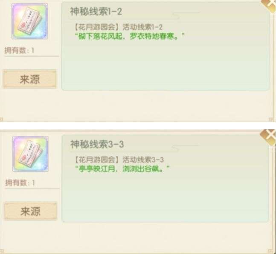The width and height of the screenshot is (276, 254).
Task: Tap 拥有数:1 under the 1-2 clue icon
Action: (x=19, y=51)
